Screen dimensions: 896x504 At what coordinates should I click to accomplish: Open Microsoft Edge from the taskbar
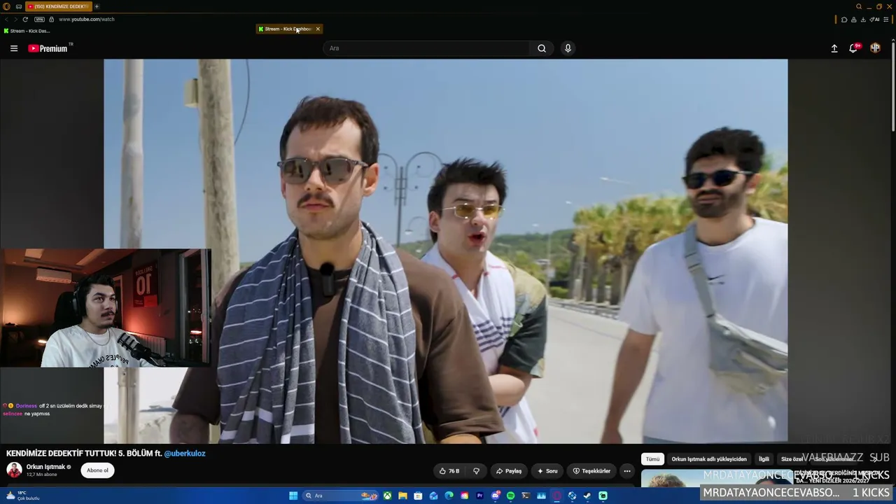449,496
